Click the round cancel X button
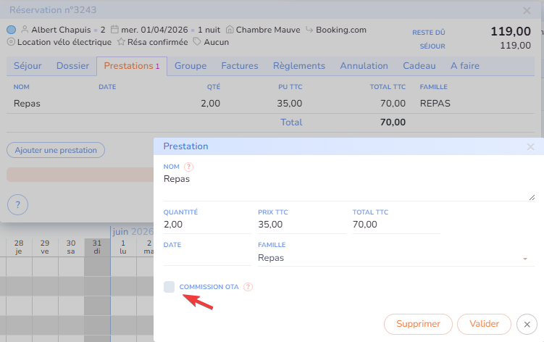The width and height of the screenshot is (544, 342). (x=528, y=324)
